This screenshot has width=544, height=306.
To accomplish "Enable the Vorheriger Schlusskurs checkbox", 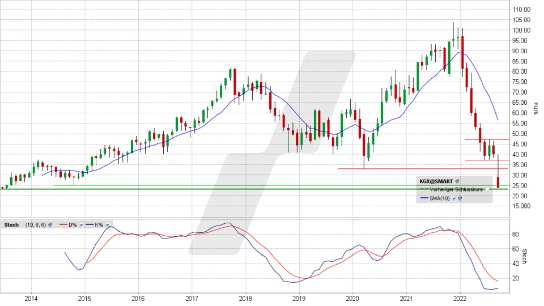I will click(487, 189).
